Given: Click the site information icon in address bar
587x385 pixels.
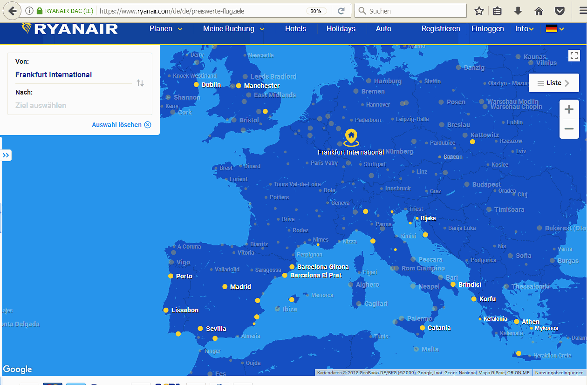Looking at the screenshot, I should (29, 11).
